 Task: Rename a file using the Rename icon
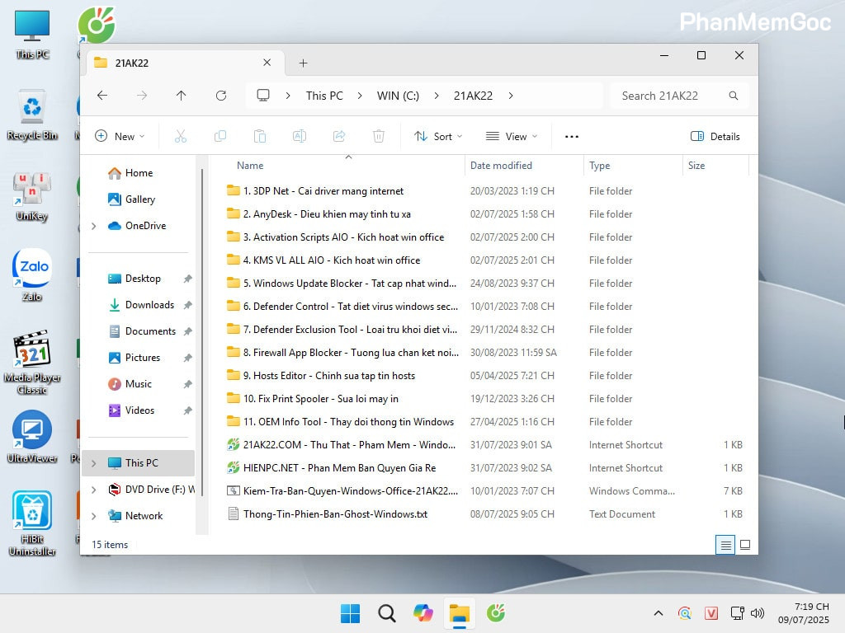click(300, 135)
